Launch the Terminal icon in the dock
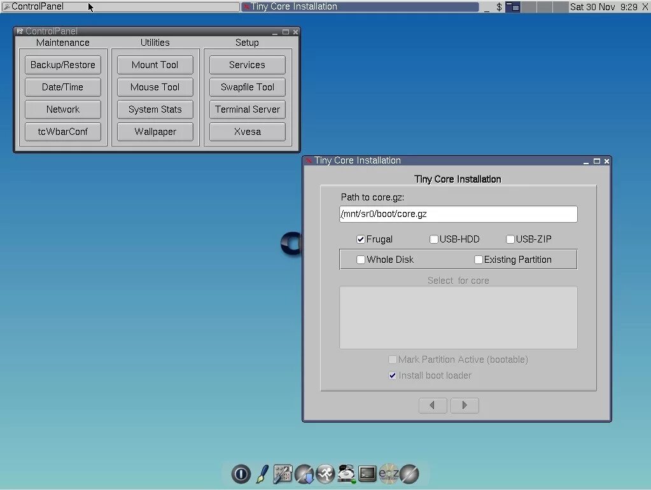651x490 pixels. (x=367, y=474)
